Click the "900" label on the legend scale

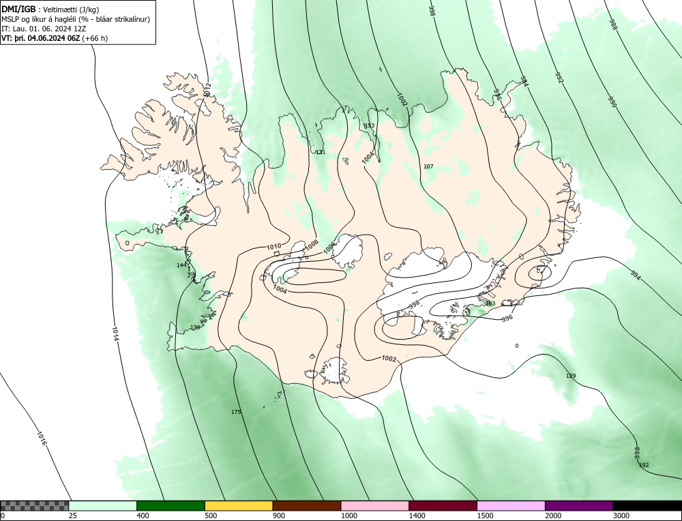point(278,516)
